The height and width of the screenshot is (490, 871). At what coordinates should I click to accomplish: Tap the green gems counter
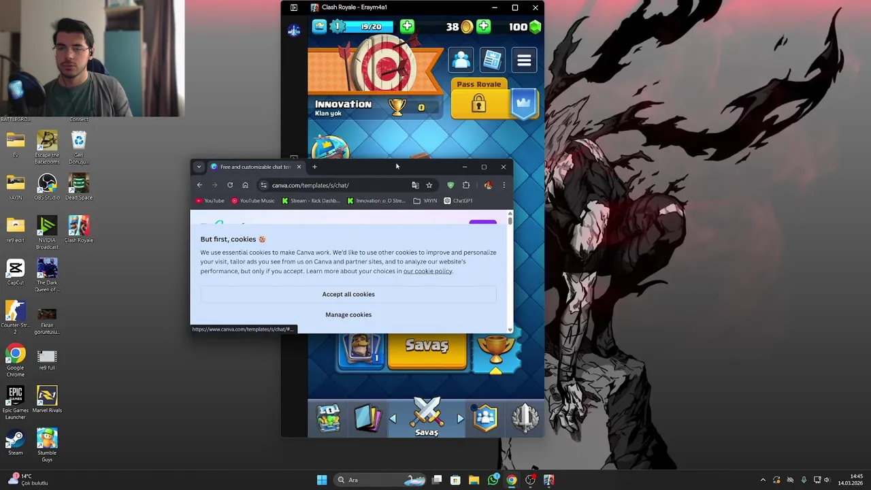point(525,27)
